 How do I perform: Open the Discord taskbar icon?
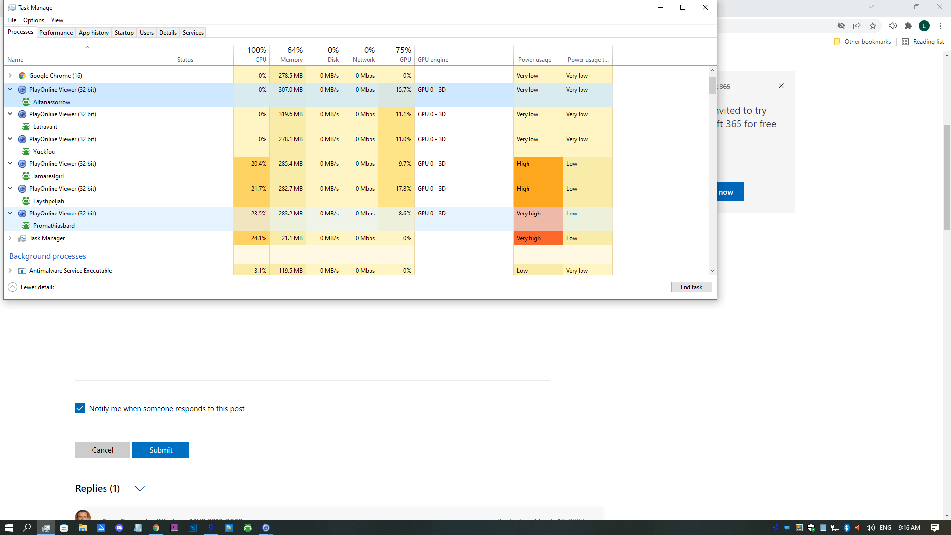[x=119, y=528]
